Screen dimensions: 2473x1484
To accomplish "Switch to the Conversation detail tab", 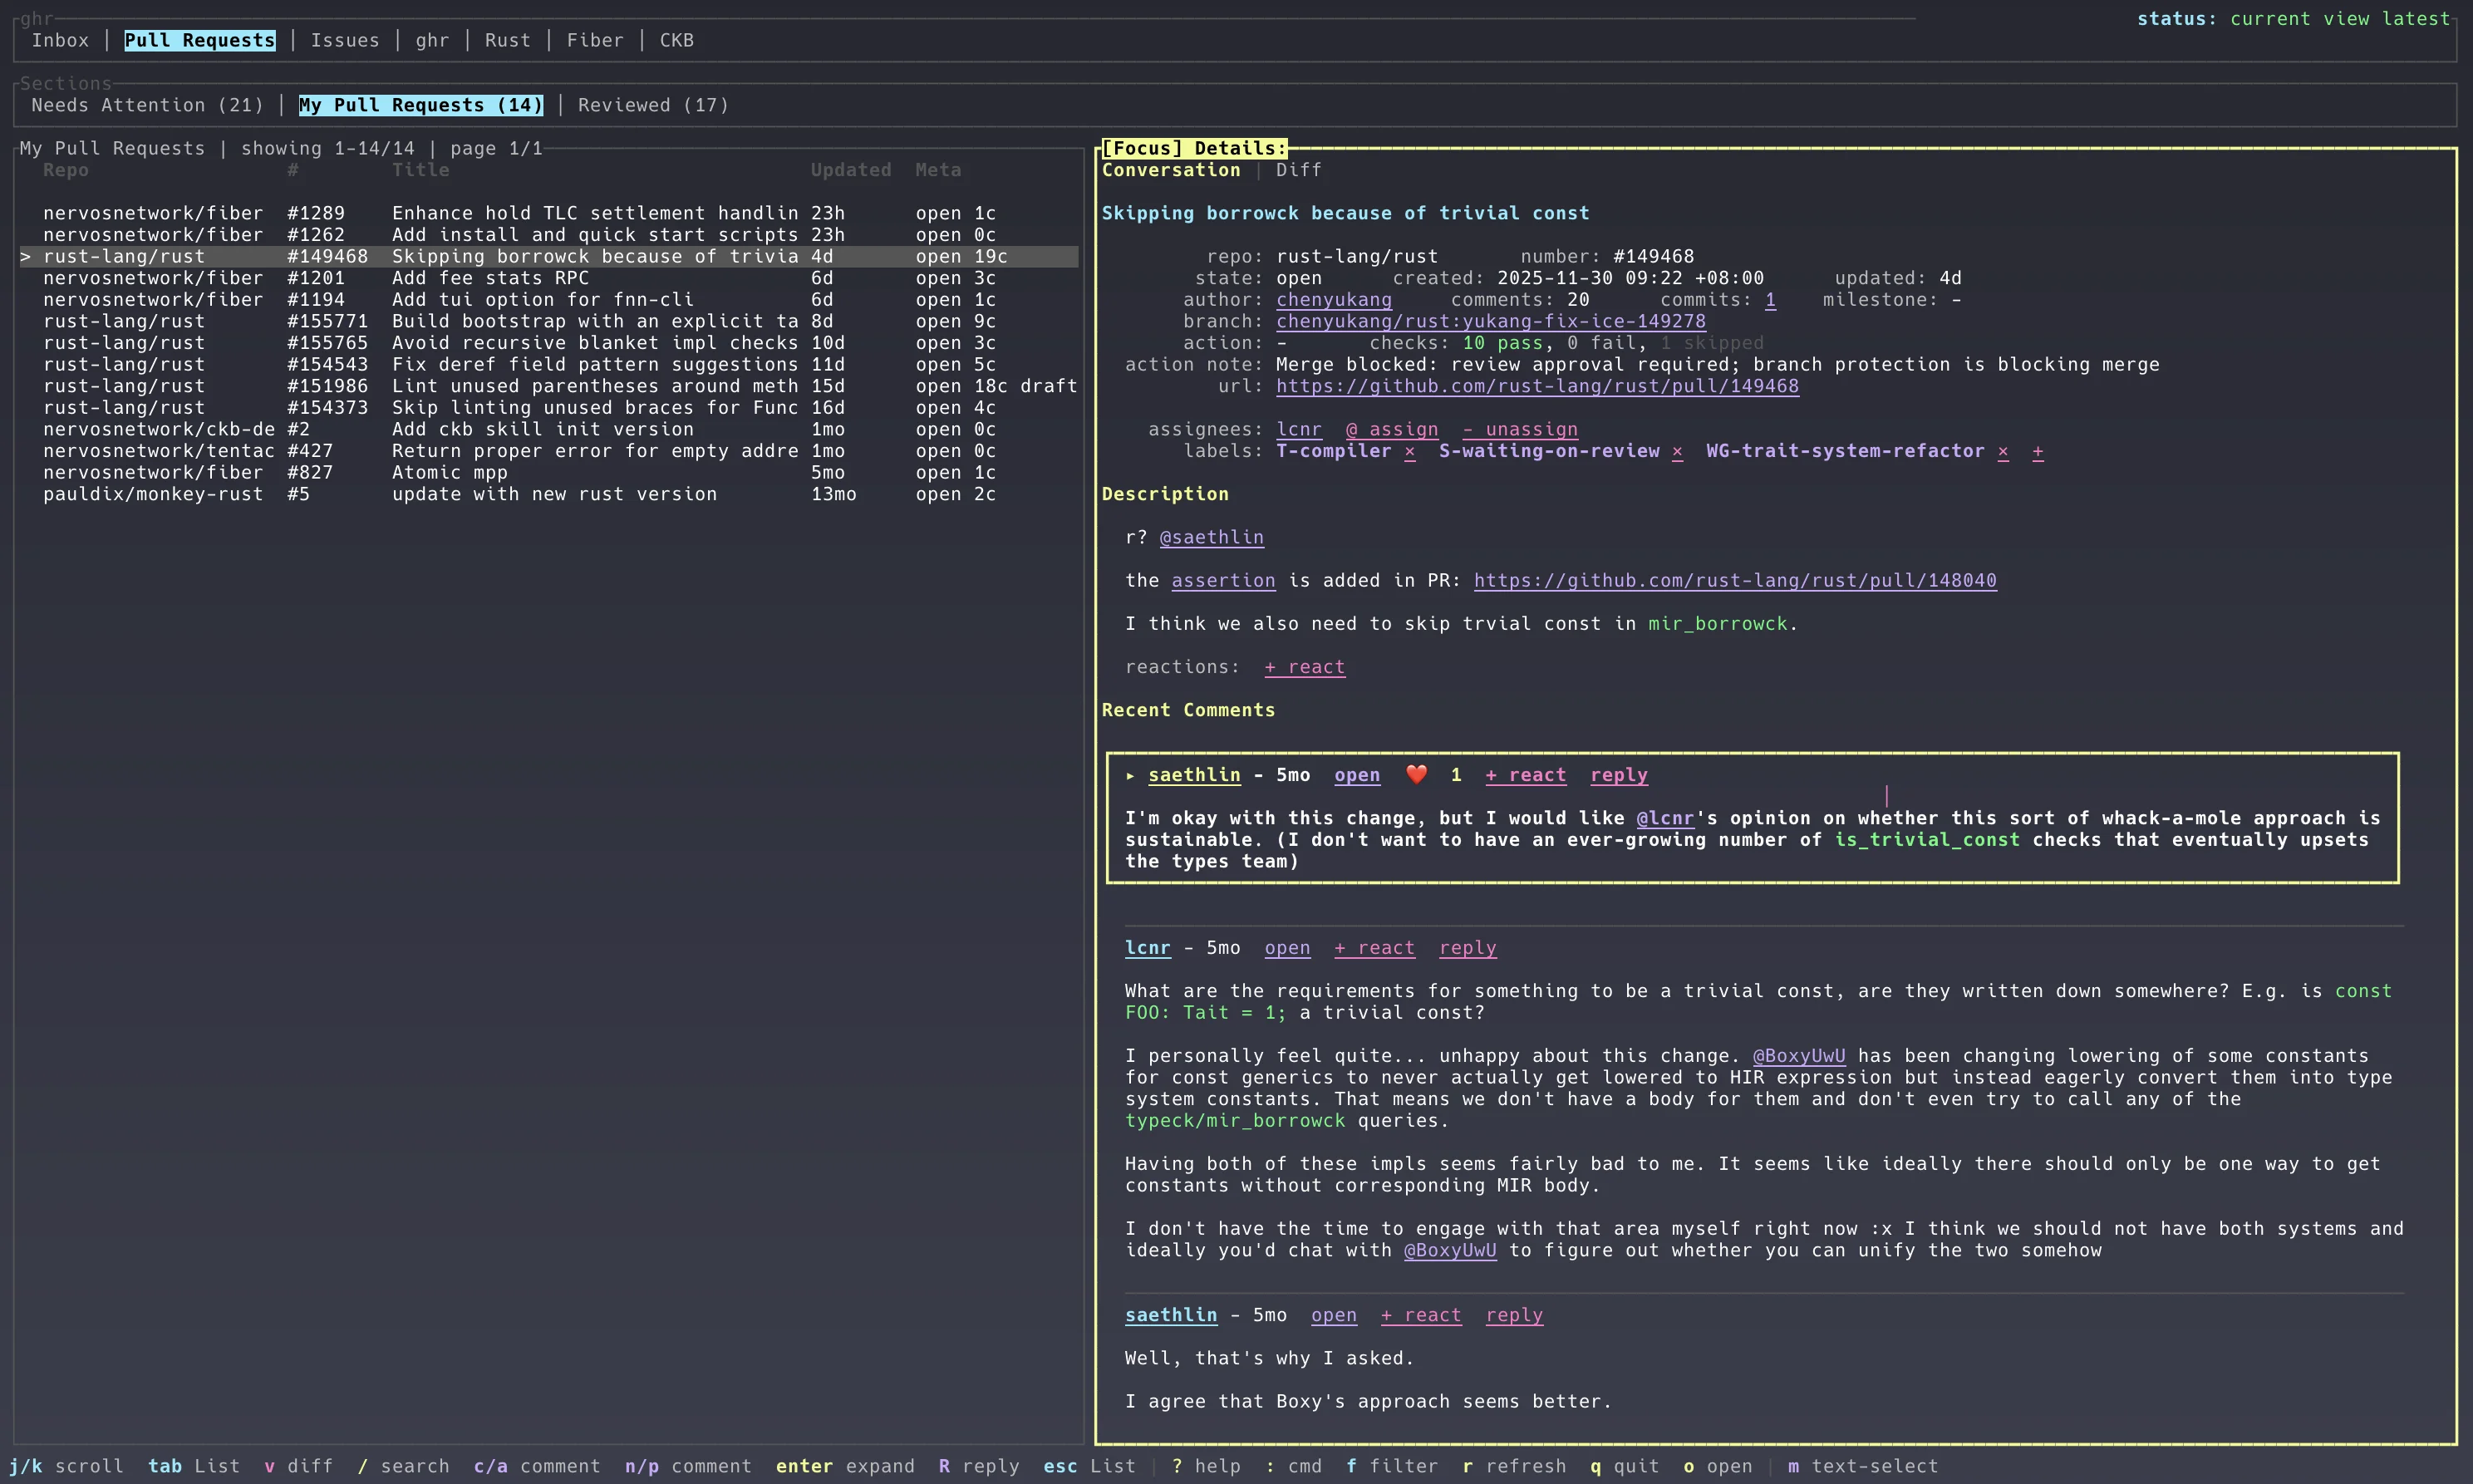I will click(x=1171, y=170).
